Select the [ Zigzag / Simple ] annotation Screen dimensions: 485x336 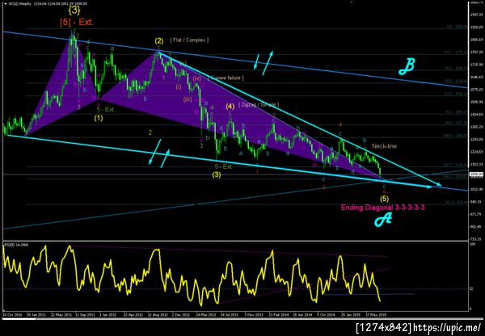(259, 105)
